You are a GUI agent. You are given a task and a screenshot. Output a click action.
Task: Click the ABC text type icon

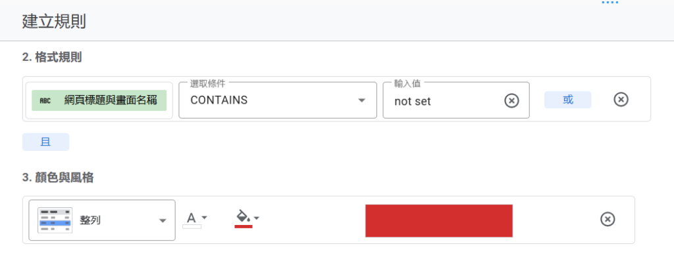click(45, 100)
